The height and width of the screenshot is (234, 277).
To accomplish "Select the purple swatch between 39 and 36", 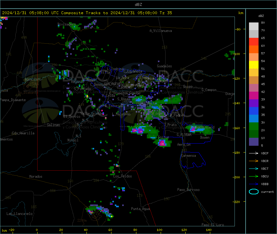I will [x=254, y=103].
